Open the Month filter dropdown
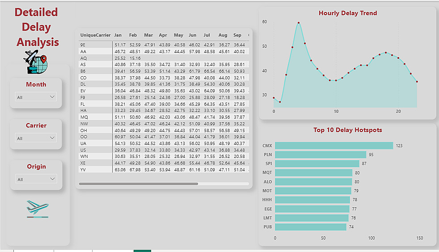This screenshot has height=252, width=439. [36, 97]
